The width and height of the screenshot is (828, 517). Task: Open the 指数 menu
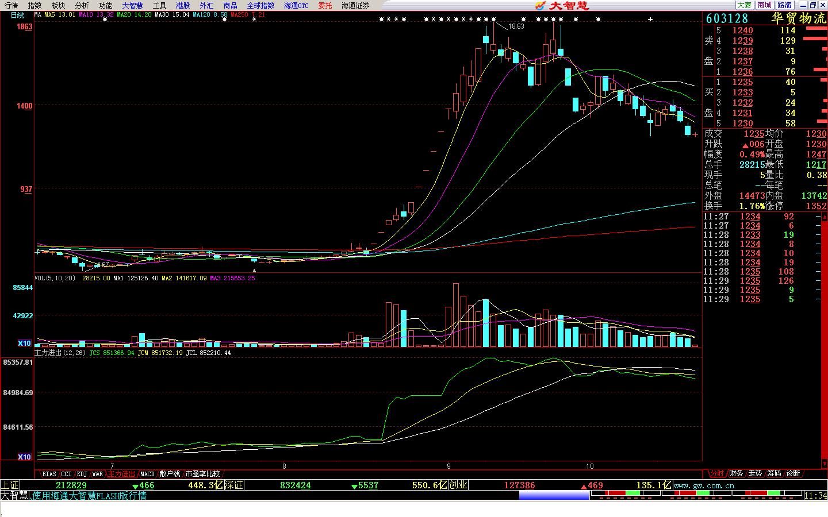34,5
